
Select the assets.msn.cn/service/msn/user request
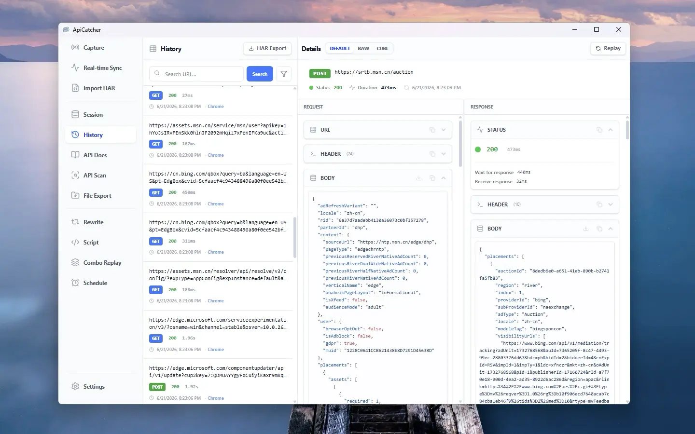click(x=218, y=140)
